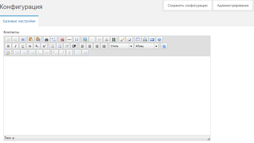254x143 pixels.
Task: Click the Insert Row After icon
Action: tap(39, 53)
